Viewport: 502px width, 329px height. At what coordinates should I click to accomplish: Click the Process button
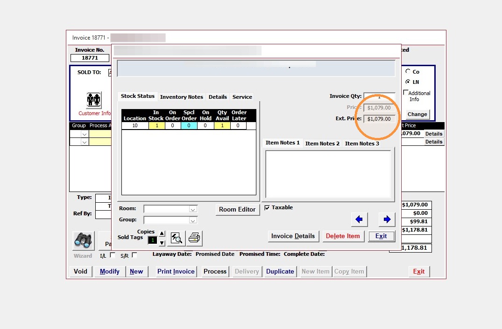pyautogui.click(x=215, y=272)
